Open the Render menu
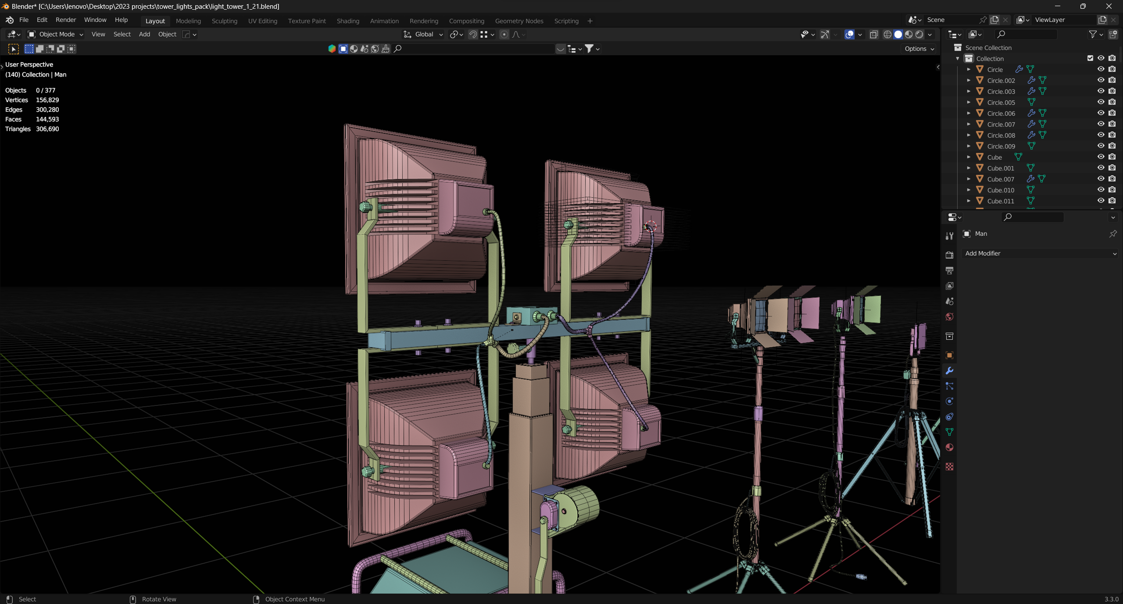Image resolution: width=1123 pixels, height=604 pixels. 65,20
